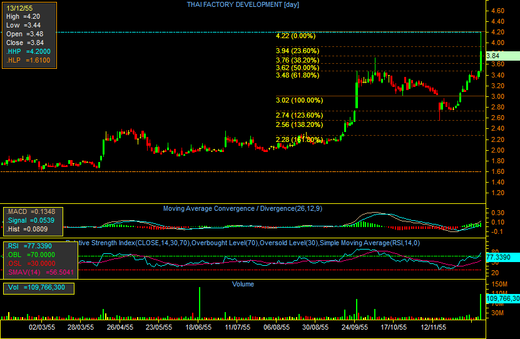The height and width of the screenshot is (339, 520).
Task: Click the Fibonacci label 3.48 (61.80%)
Action: pos(297,75)
